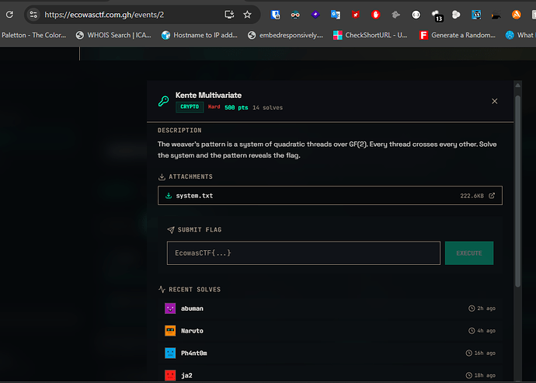Click the 4h ago timestamp
Viewport: 536px width, 383px height.
[486, 331]
